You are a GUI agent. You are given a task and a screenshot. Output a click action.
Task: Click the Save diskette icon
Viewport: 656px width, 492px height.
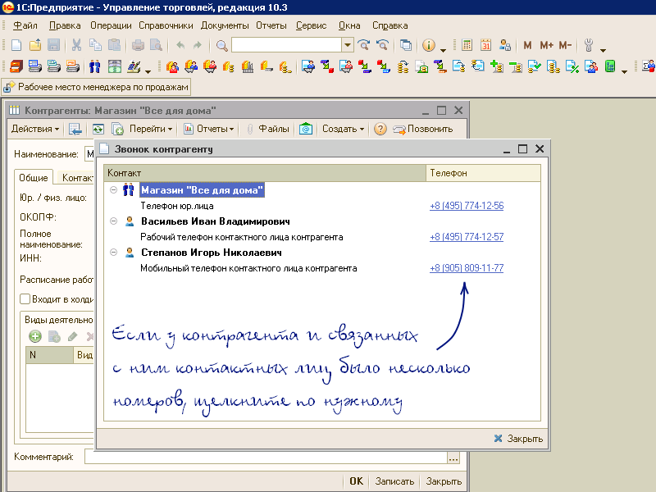pyautogui.click(x=53, y=45)
